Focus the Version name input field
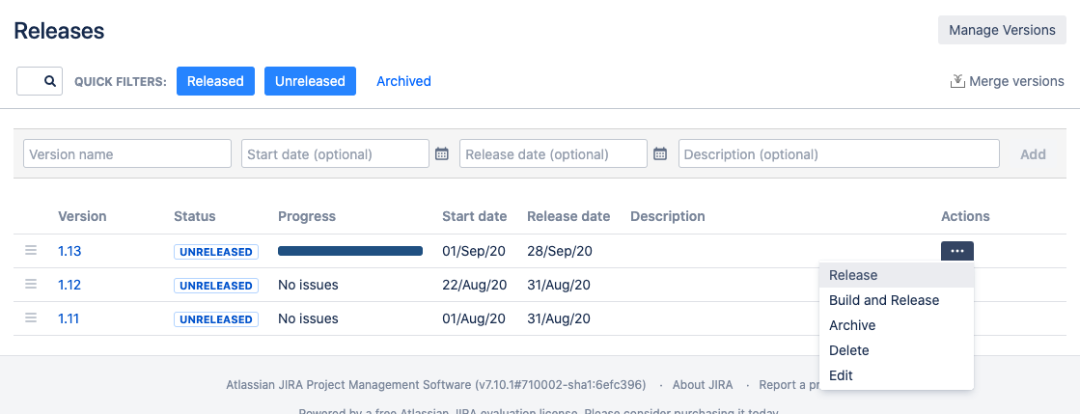The width and height of the screenshot is (1080, 414). click(127, 153)
